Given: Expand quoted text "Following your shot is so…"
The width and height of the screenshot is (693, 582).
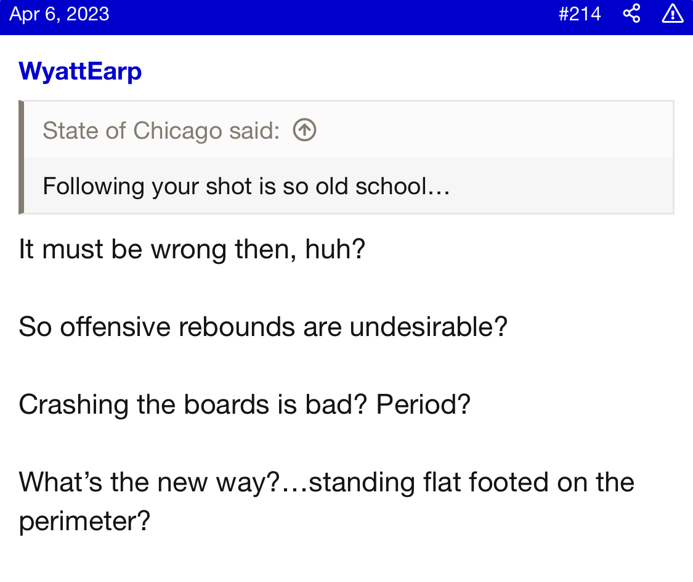Looking at the screenshot, I should (246, 186).
